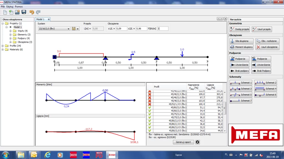Select the Obc. rozłożone distributed load tool
Image resolution: width=284 pixels, height=159 pixels.
[x=267, y=41]
